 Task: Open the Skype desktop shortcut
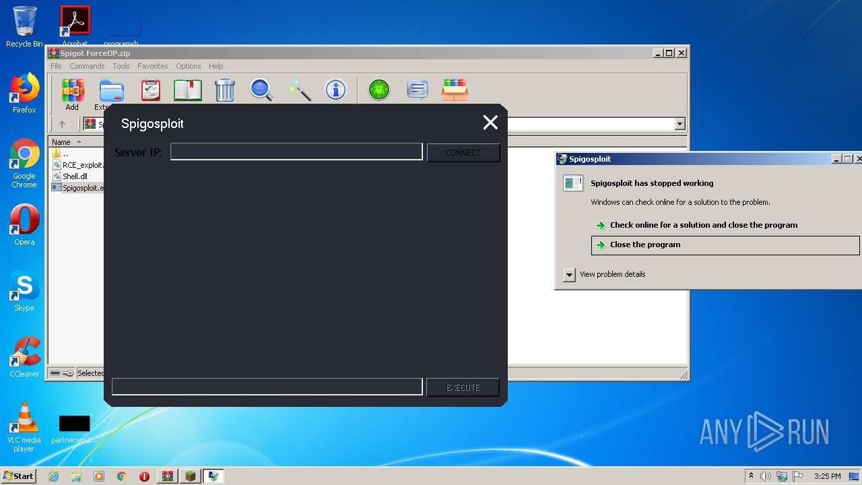[x=24, y=291]
